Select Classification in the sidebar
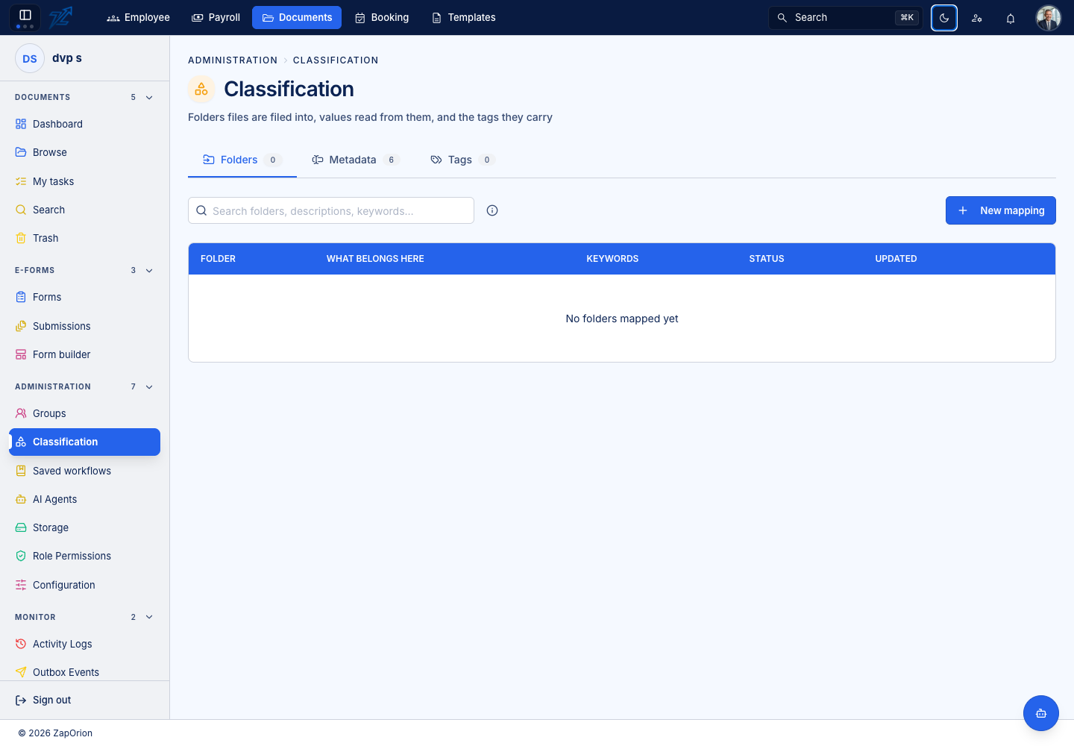The image size is (1074, 746). [84, 442]
